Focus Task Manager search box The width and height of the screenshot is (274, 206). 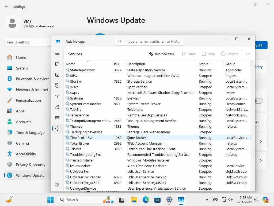tap(149, 42)
